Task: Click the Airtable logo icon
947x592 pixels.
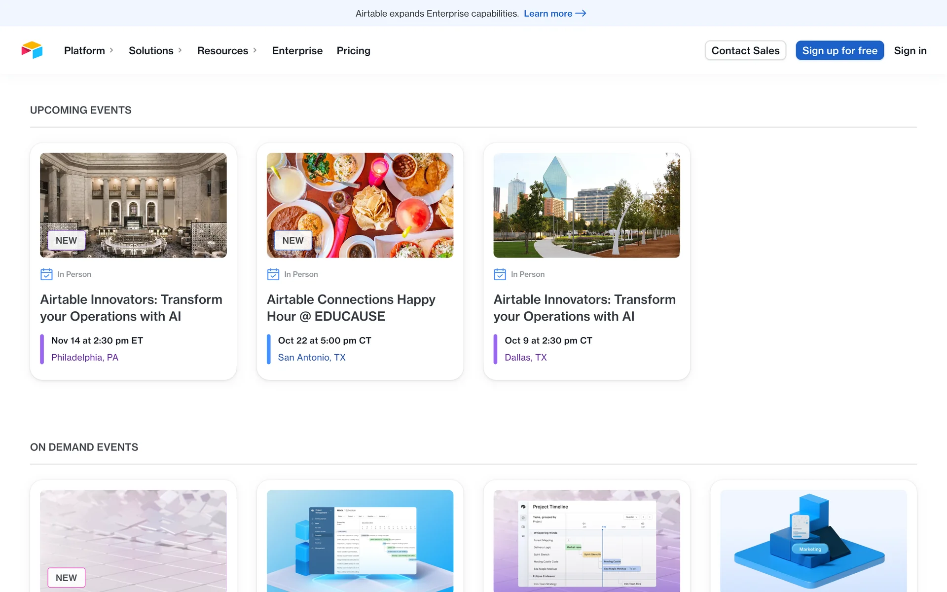Action: (32, 50)
